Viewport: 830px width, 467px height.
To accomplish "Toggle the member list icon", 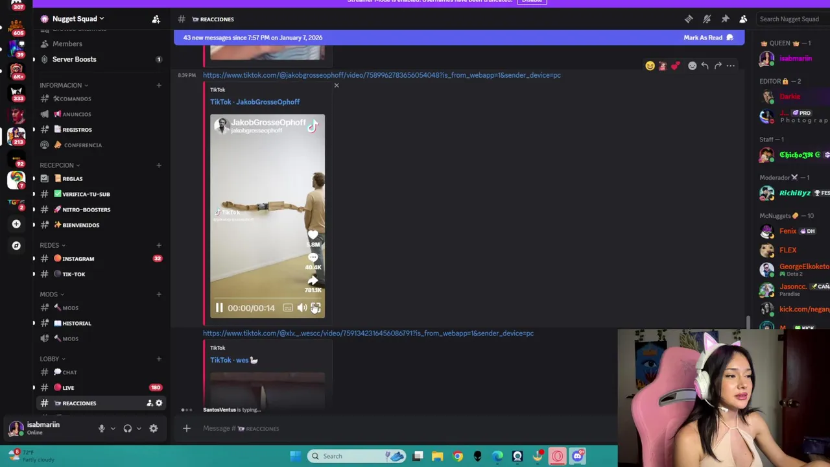I will pos(743,19).
